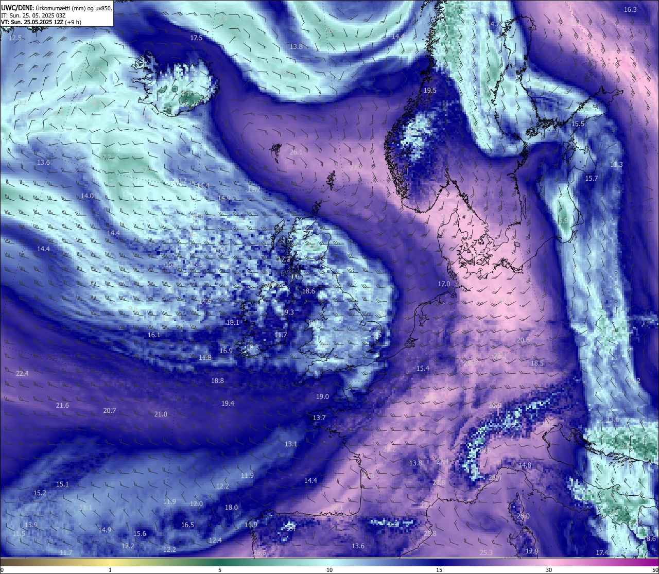Click the 15.4 value over the Low Countries
The height and width of the screenshot is (574, 659).
click(423, 369)
